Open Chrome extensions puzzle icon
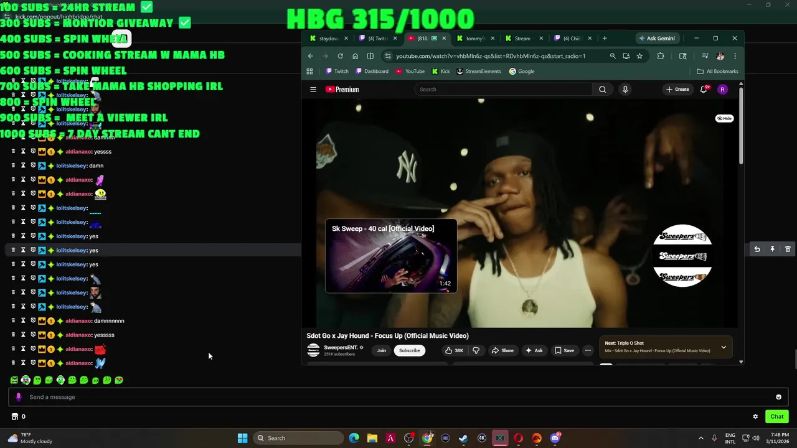 661,56
